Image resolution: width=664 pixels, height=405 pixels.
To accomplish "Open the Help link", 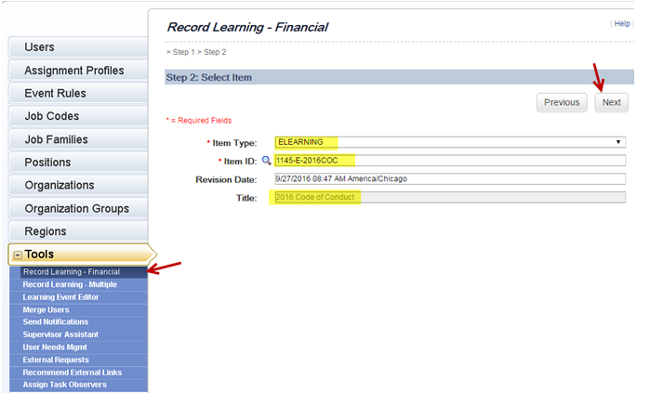I will (x=622, y=24).
